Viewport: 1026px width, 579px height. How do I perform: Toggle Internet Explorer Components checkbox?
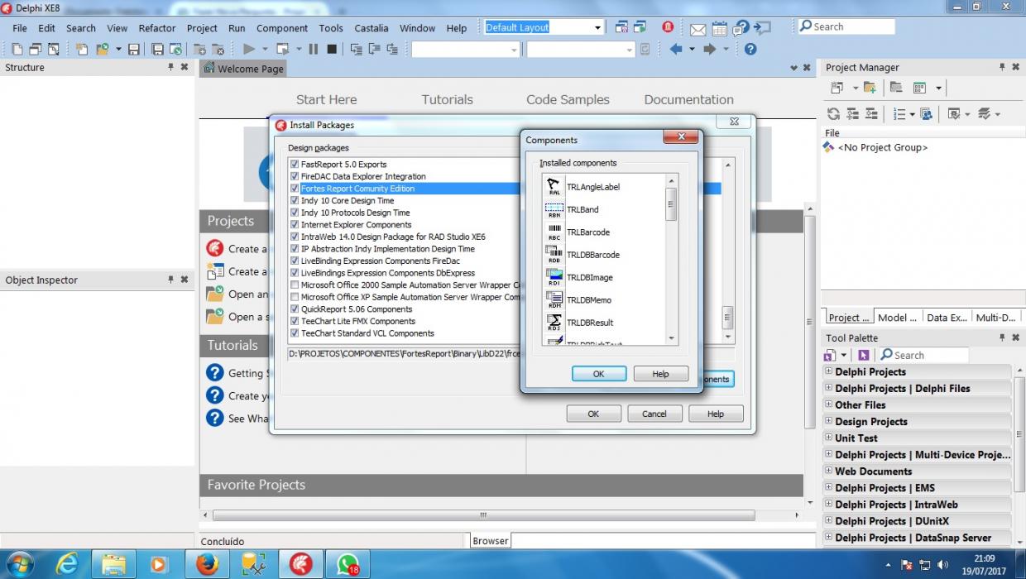click(295, 224)
